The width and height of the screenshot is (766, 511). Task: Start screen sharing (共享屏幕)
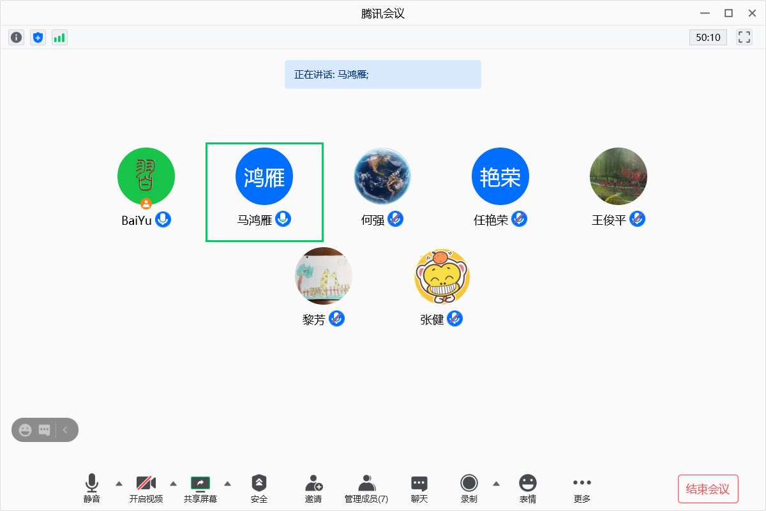coord(200,489)
